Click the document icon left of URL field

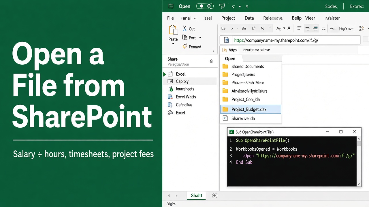(x=227, y=40)
